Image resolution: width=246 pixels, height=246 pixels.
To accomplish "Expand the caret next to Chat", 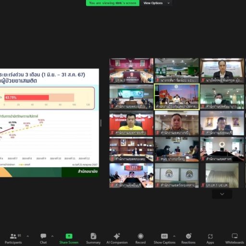I will [52, 236].
